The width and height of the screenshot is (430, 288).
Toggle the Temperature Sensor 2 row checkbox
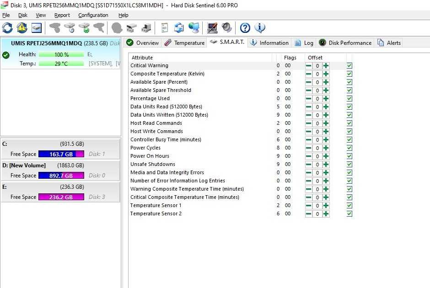(x=349, y=214)
